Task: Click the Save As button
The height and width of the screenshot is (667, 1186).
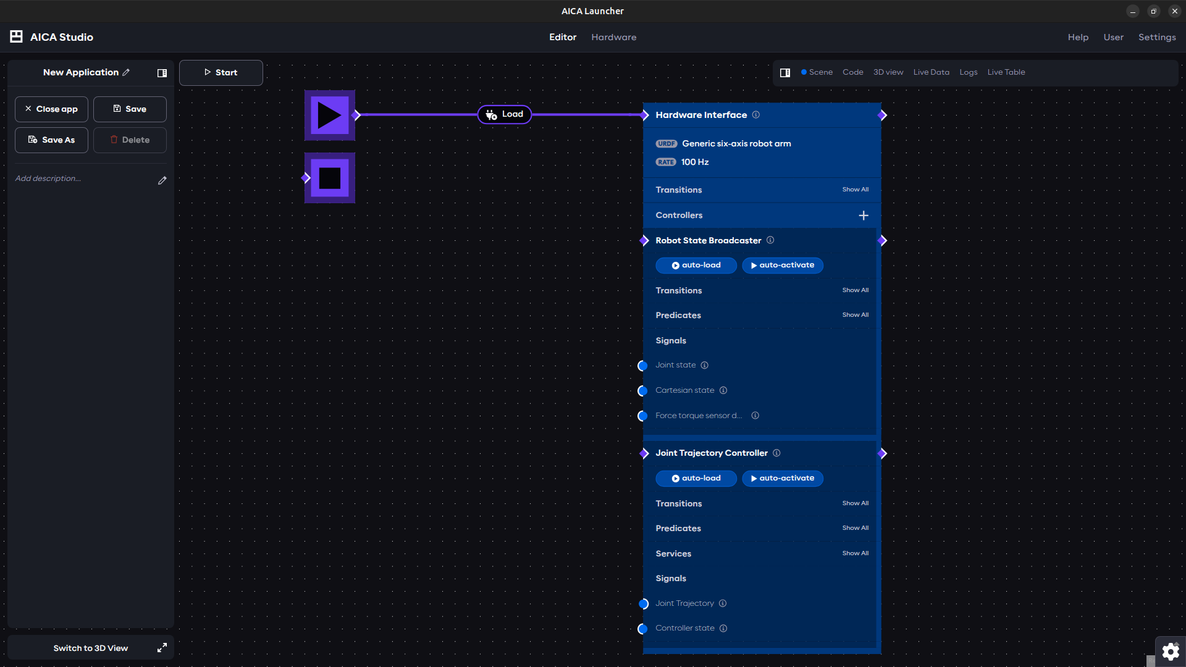Action: click(x=51, y=140)
